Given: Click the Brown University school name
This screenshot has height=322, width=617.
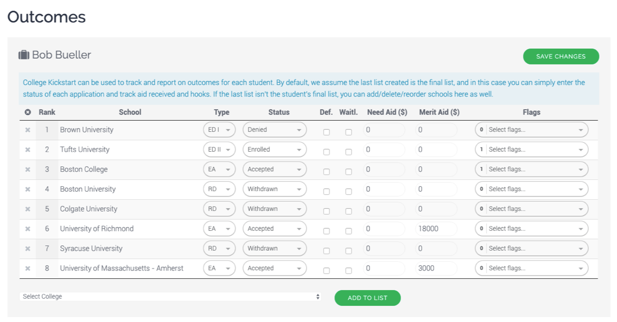Looking at the screenshot, I should (87, 130).
